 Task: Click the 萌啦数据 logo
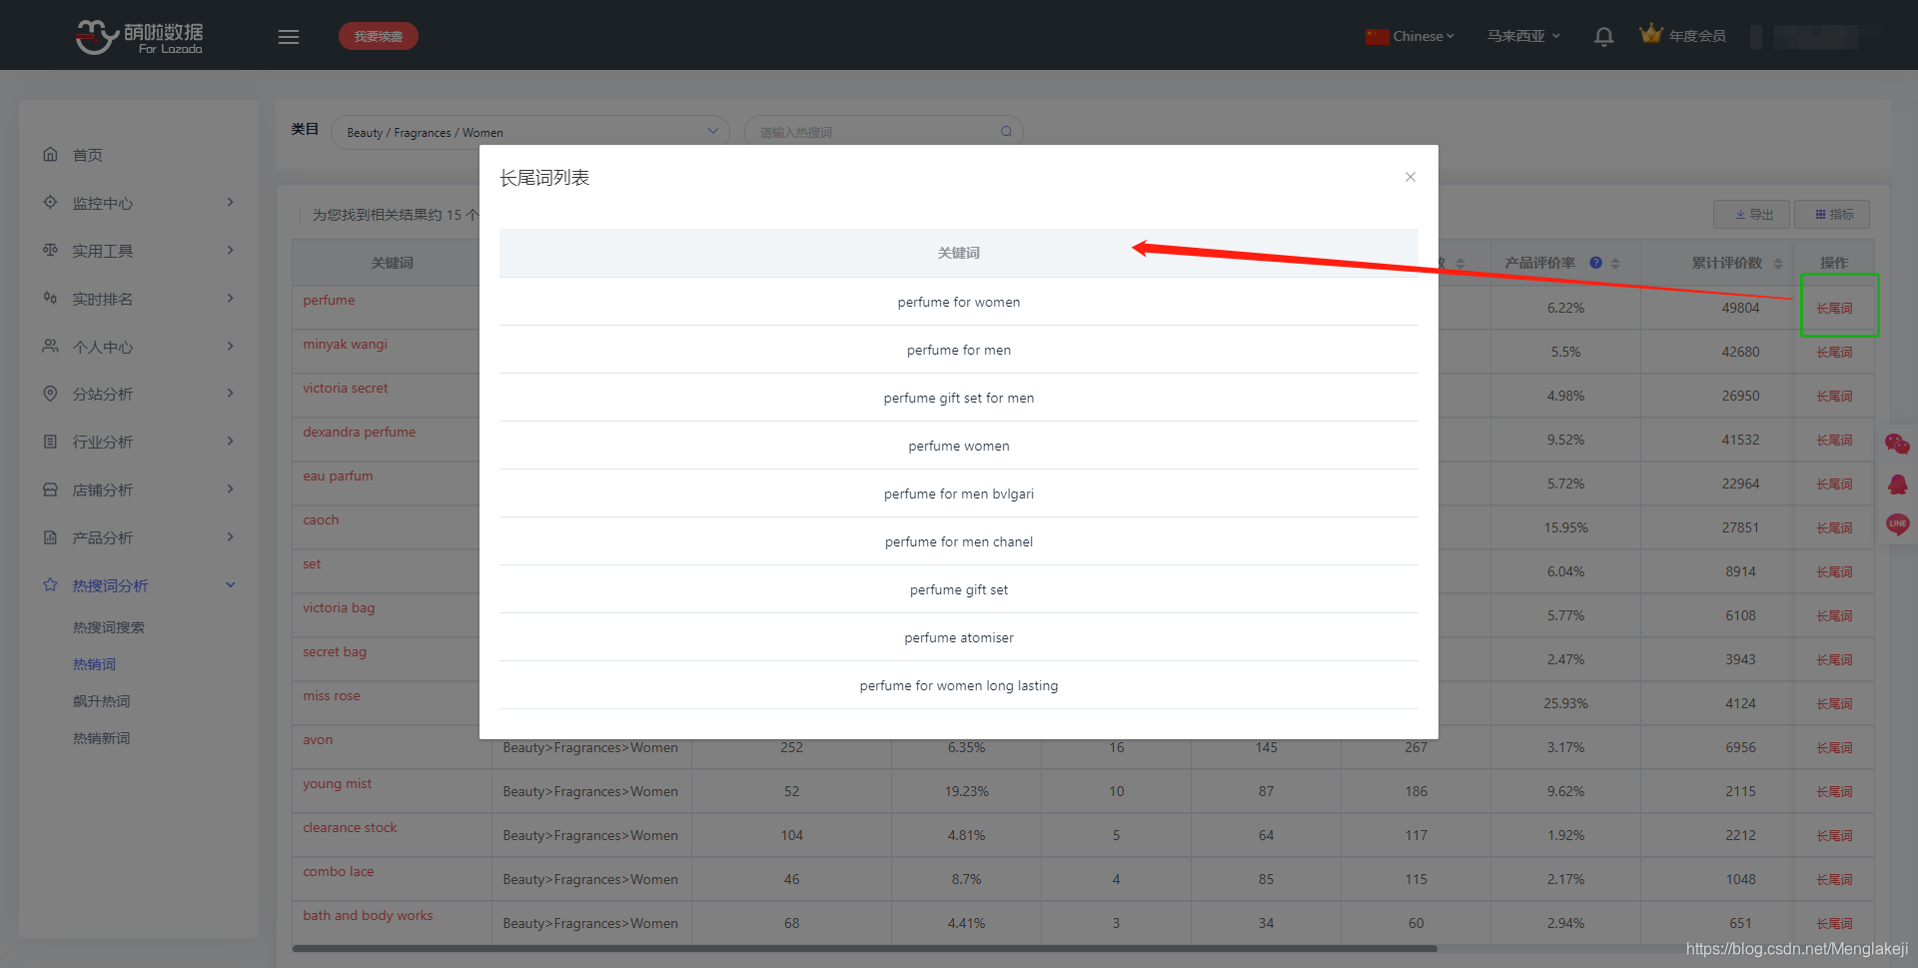[140, 37]
